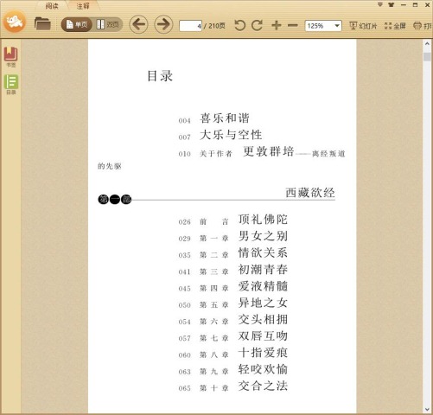Open the table of contents sidebar
433x415 pixels.
pyautogui.click(x=11, y=85)
